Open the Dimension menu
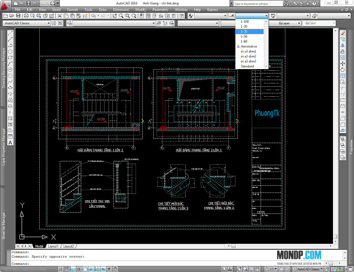 tap(121, 10)
